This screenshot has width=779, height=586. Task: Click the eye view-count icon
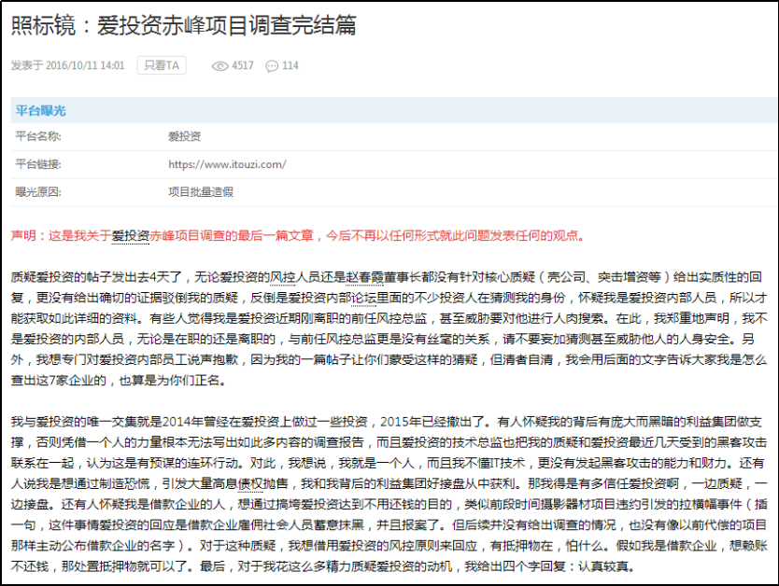tap(220, 66)
